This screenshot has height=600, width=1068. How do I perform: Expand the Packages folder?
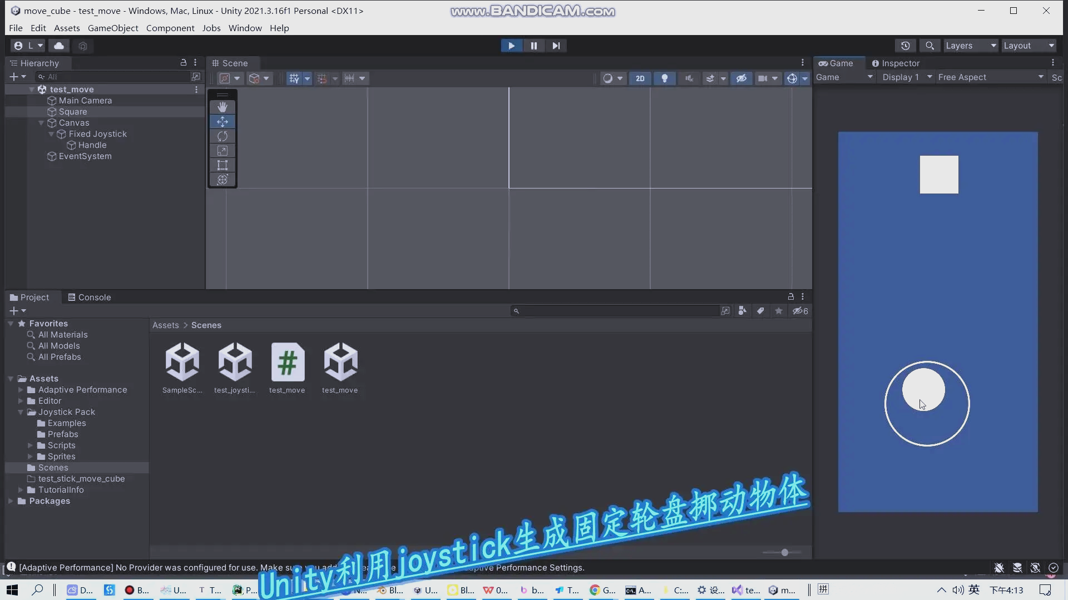11,501
